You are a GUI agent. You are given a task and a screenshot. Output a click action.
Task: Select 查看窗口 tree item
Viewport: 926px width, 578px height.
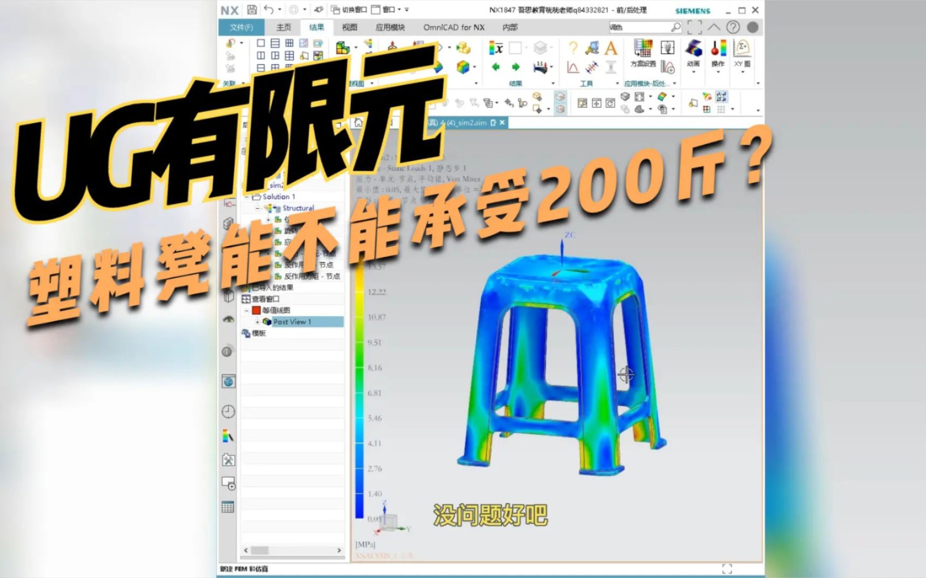(x=266, y=299)
